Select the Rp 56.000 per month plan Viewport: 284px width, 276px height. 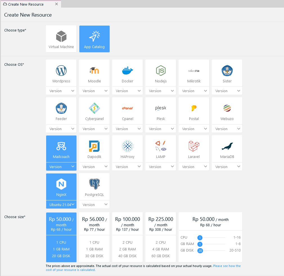tap(94, 237)
